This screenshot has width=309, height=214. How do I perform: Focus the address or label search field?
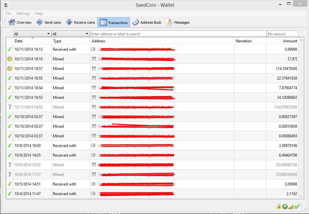click(178, 34)
